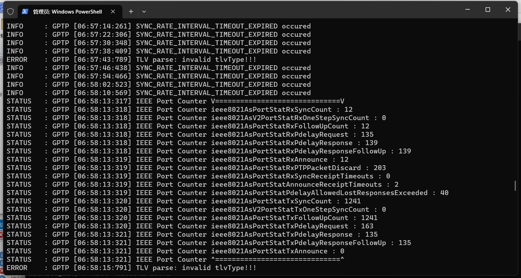Close the terminal window
521x278 pixels.
click(508, 10)
